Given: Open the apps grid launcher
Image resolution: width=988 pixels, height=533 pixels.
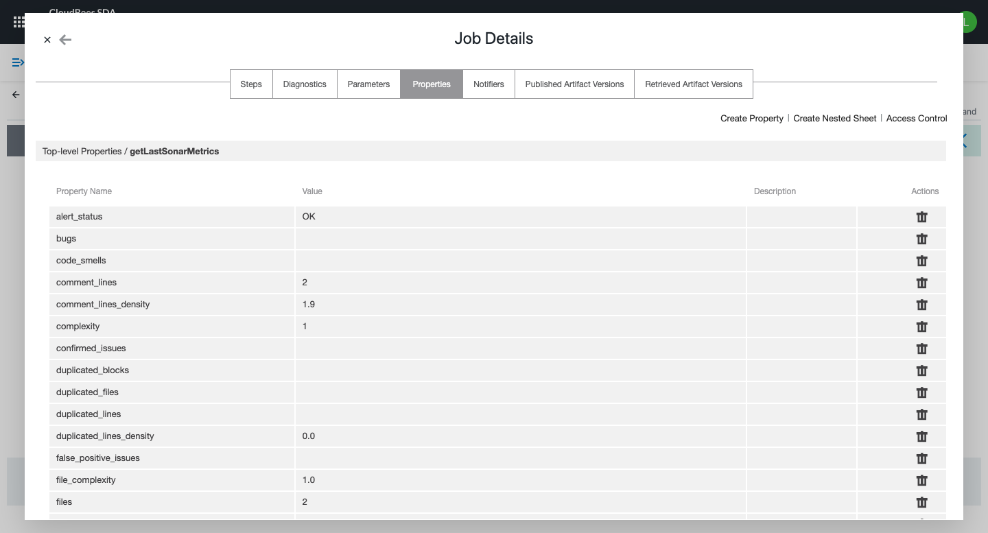Looking at the screenshot, I should click(19, 23).
